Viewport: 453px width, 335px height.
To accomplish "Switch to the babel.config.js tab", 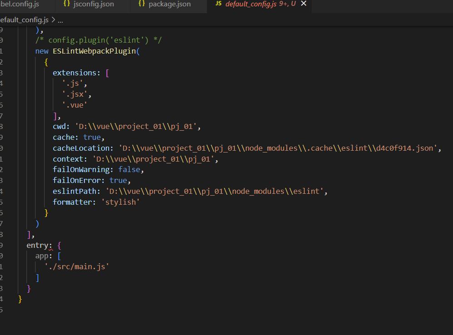I will coord(20,4).
